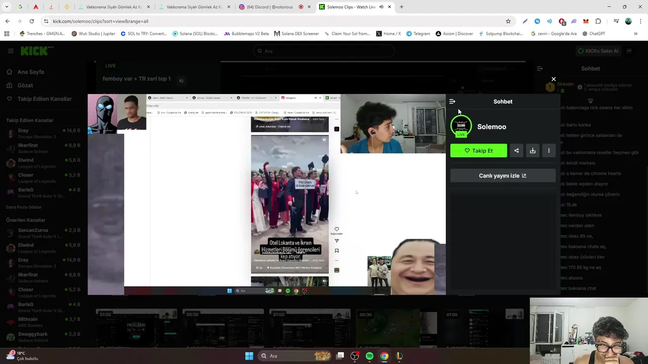This screenshot has width=648, height=364.
Task: Open the Home / X bookmark
Action: (388, 34)
